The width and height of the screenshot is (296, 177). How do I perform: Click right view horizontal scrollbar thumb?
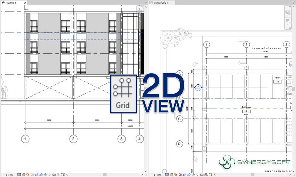252,175
